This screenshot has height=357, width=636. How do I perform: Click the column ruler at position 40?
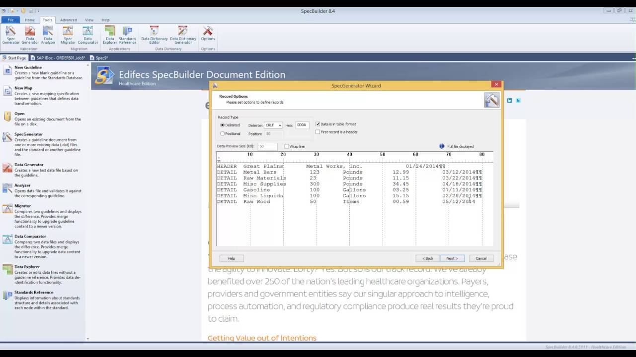tap(349, 155)
